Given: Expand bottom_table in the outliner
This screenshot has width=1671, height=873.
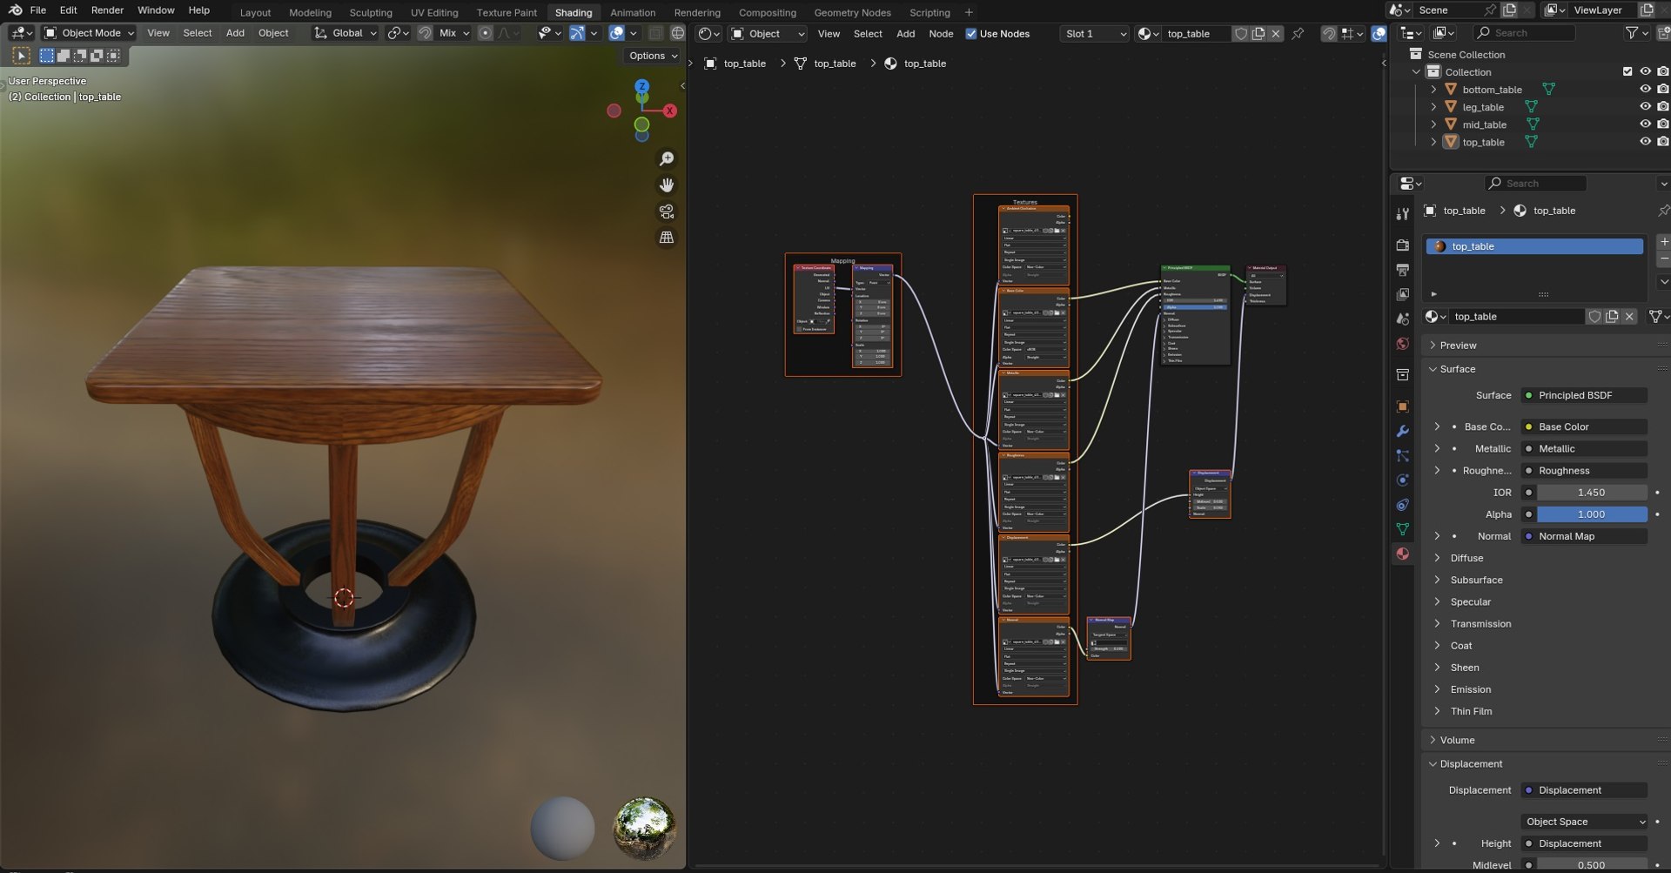Looking at the screenshot, I should pyautogui.click(x=1433, y=89).
